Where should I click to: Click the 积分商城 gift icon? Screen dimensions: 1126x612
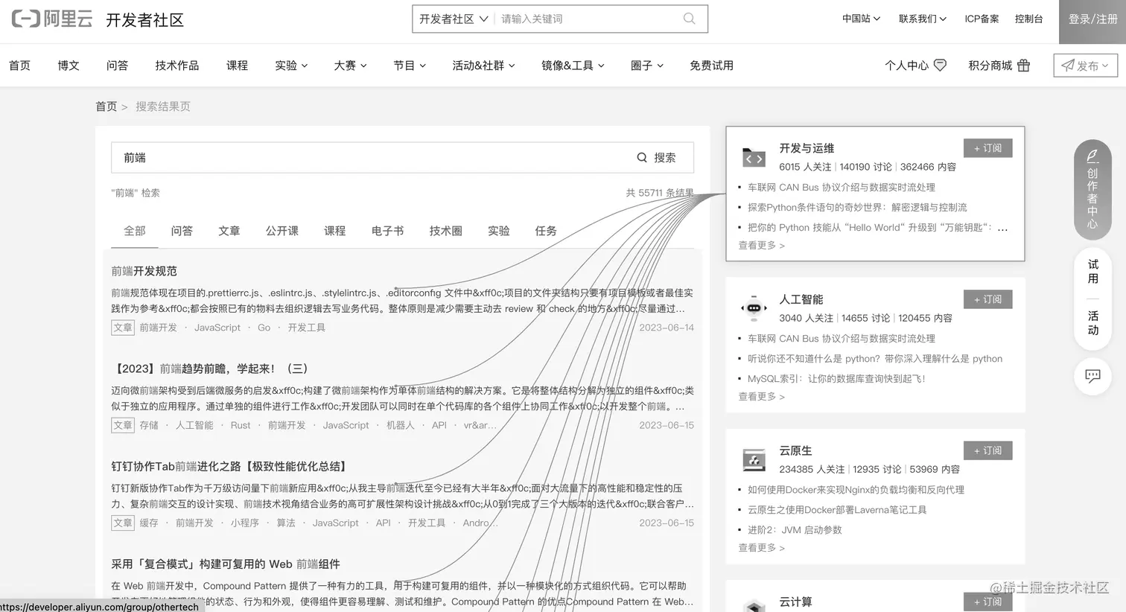coord(1023,66)
